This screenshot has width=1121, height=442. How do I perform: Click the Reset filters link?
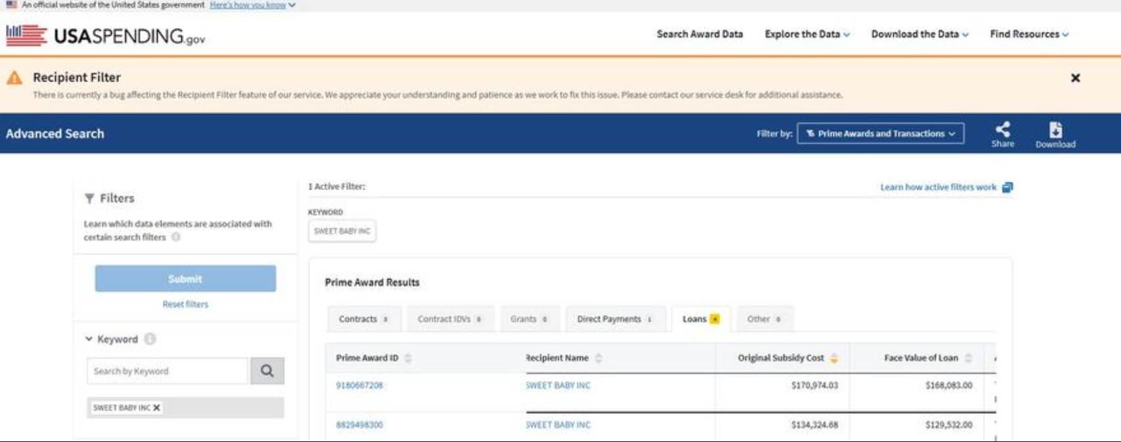185,304
